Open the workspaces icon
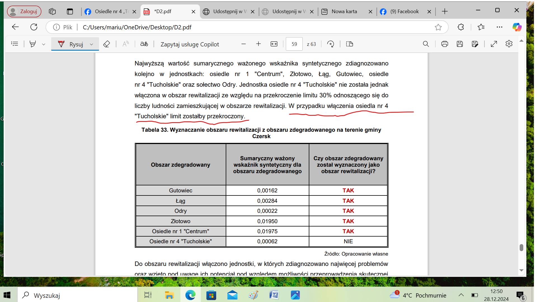Image resolution: width=537 pixels, height=302 pixels. click(52, 11)
